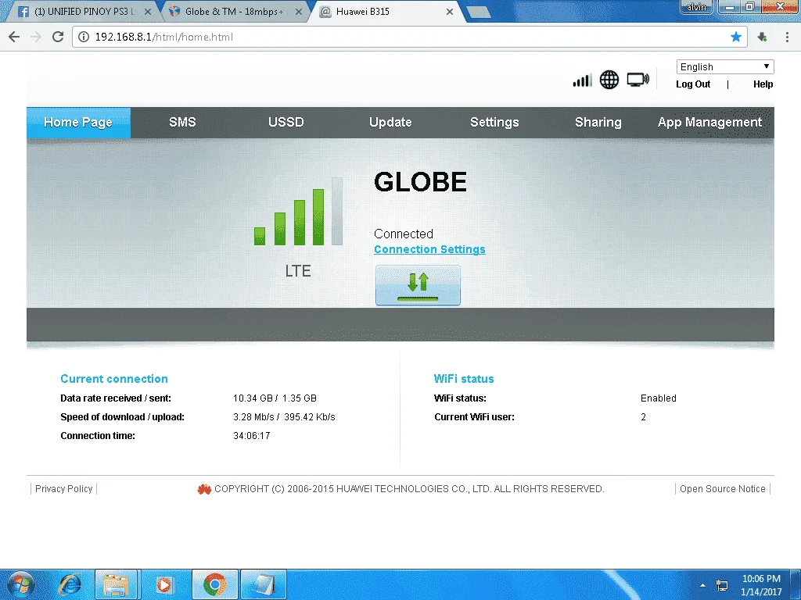Image resolution: width=801 pixels, height=600 pixels.
Task: Click the WiFi status Enabled value
Action: coord(659,398)
